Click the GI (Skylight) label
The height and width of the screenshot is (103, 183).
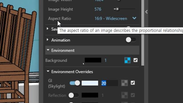click(57, 83)
